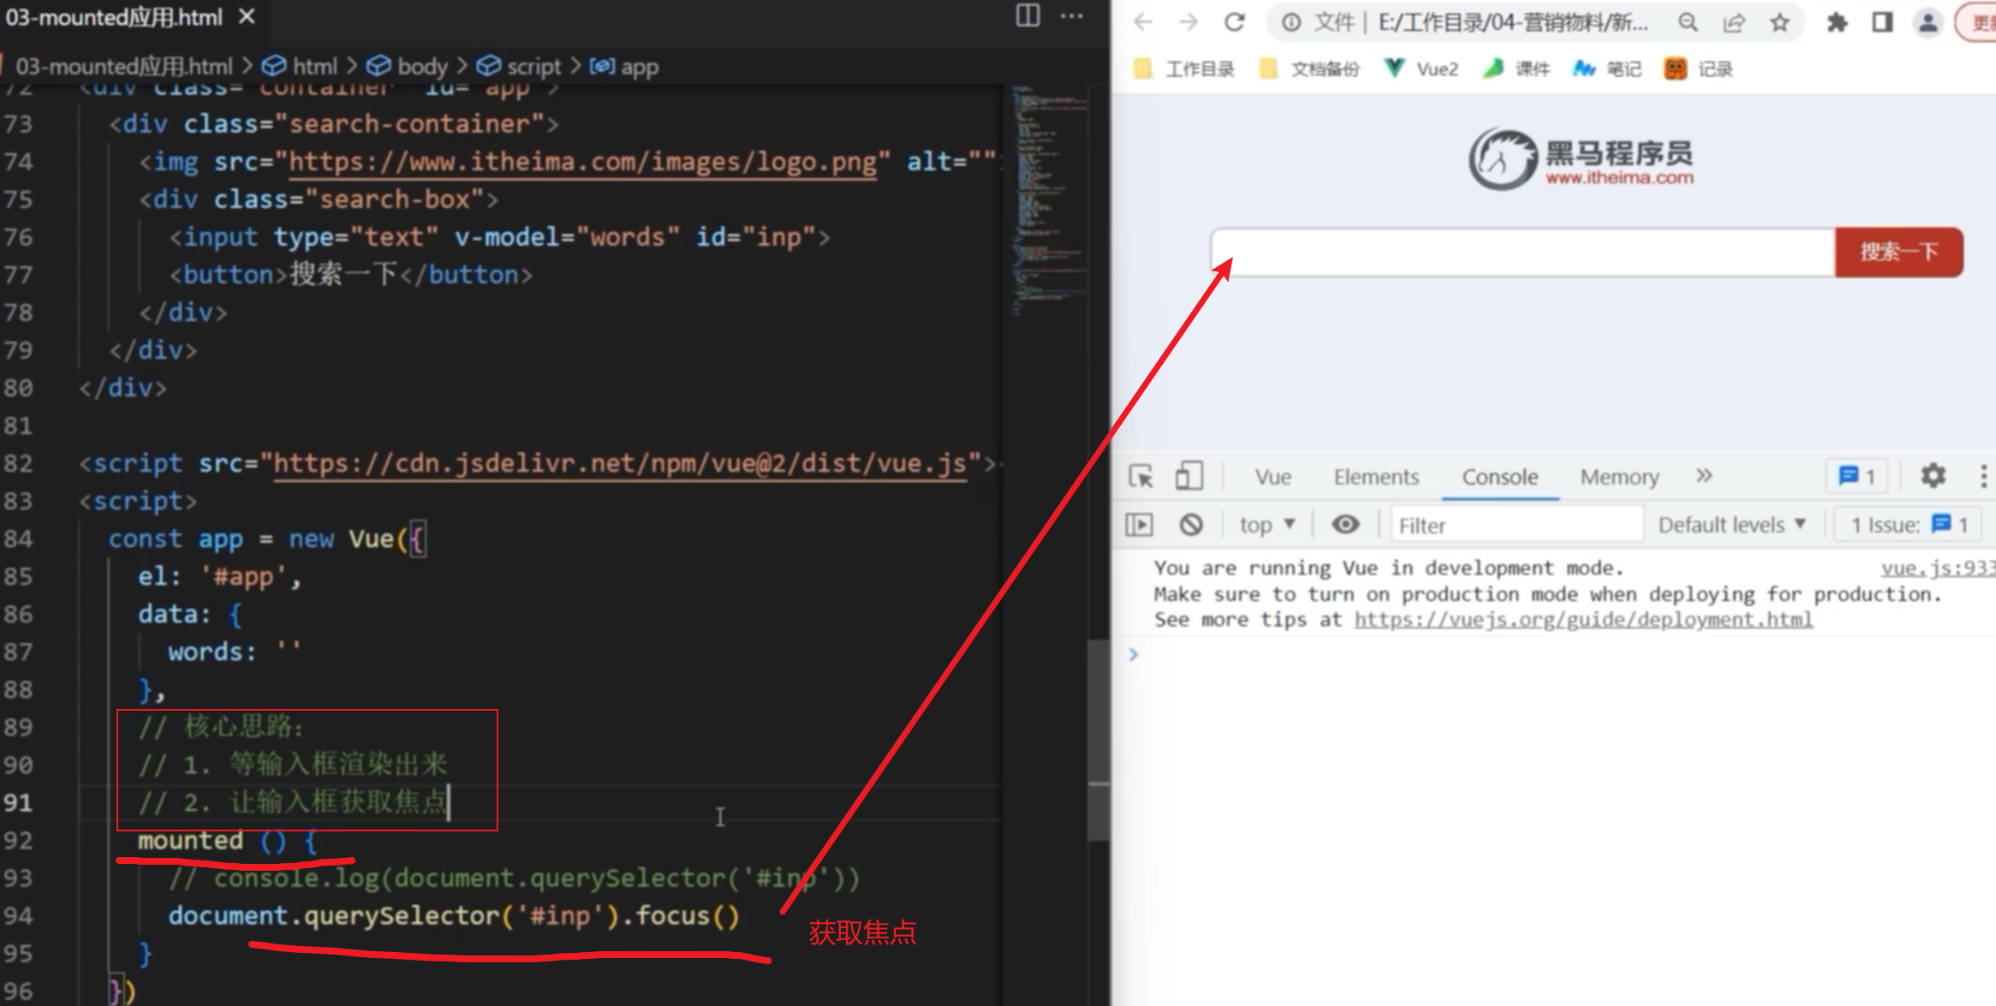
Task: Click the split editor icon
Action: (1028, 15)
